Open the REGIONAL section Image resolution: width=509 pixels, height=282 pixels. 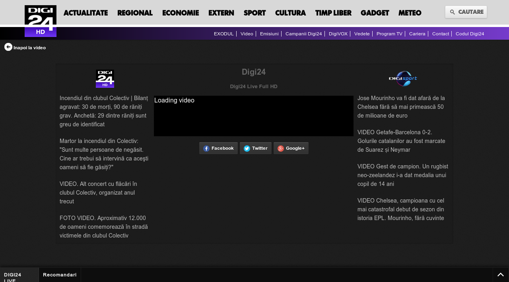tap(135, 13)
